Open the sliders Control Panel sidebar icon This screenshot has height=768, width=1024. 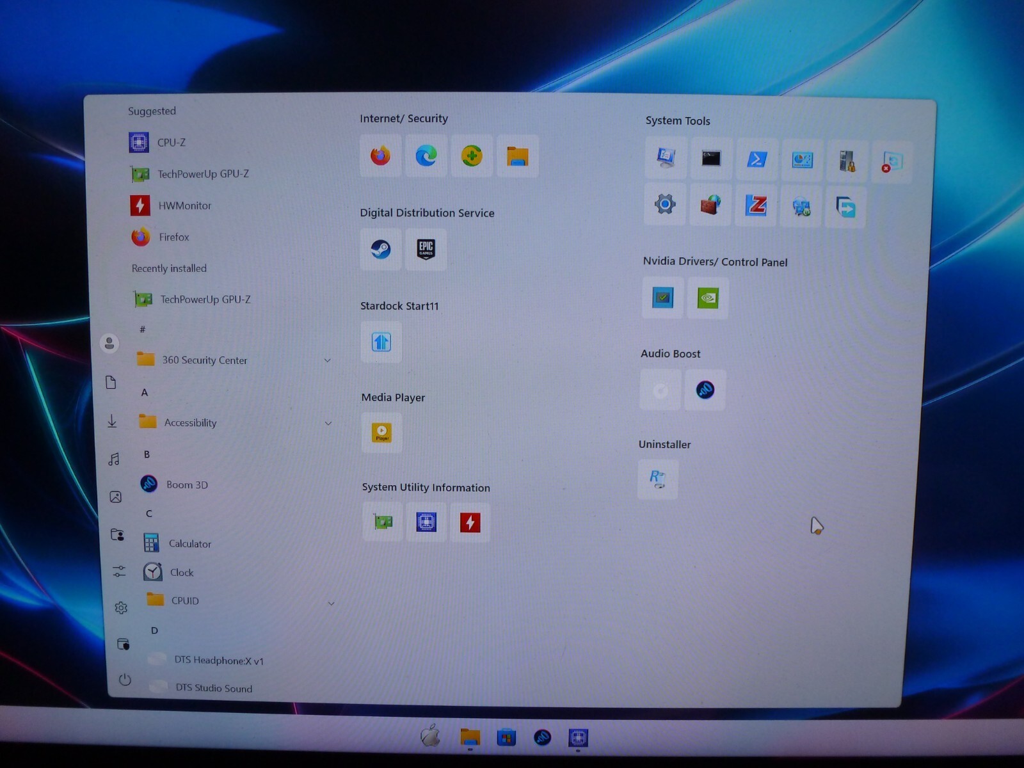(119, 571)
